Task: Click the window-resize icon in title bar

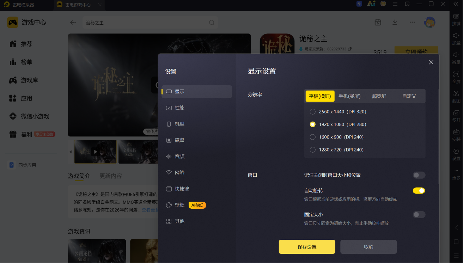Action: (407, 4)
